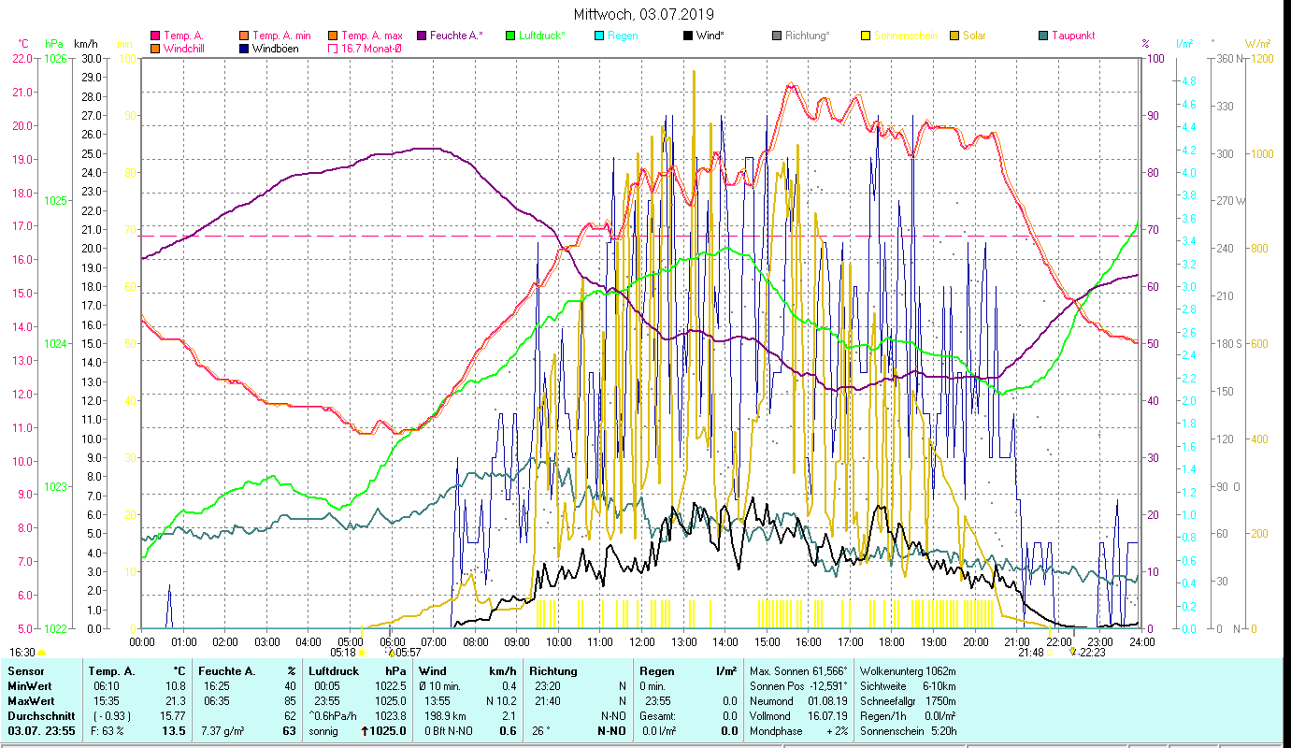Click the Temp. A. legend label
The image size is (1291, 748).
click(183, 36)
